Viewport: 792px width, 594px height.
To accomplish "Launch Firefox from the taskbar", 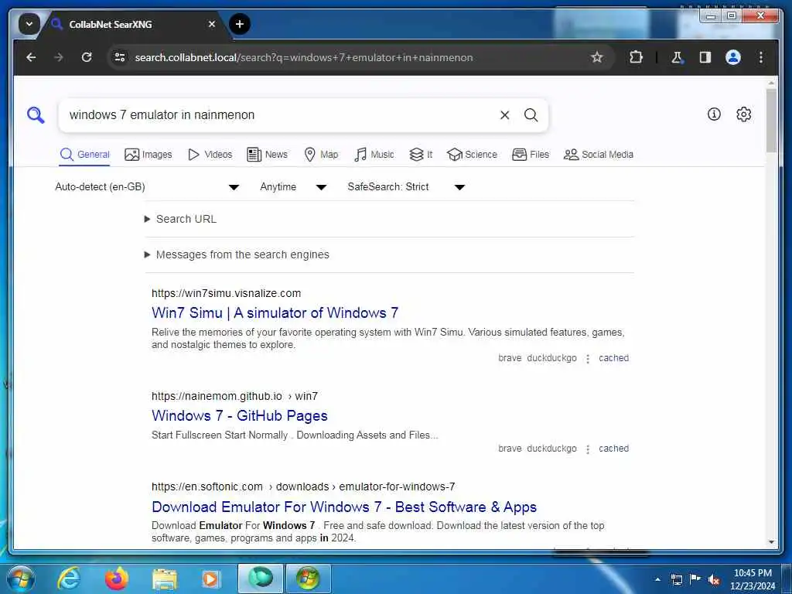I will (117, 579).
